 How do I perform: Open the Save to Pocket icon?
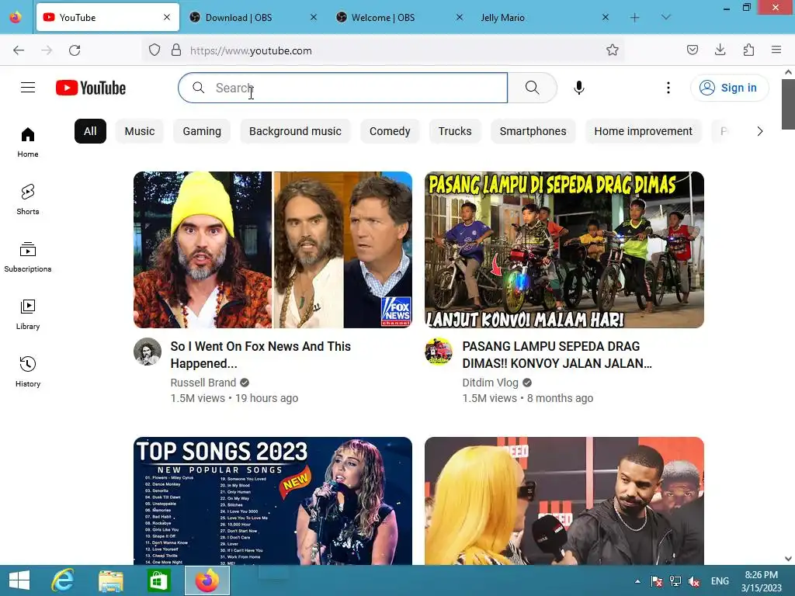pyautogui.click(x=692, y=50)
